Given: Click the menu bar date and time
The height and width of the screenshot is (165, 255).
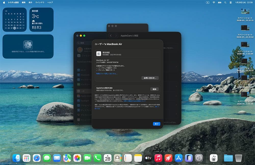Looking at the screenshot, I should click(244, 2).
